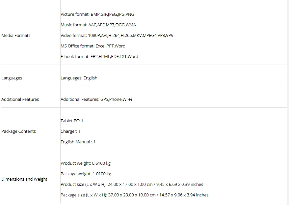Click the Package Contents row label
Viewport: 289px width, 205px height.
18,131
